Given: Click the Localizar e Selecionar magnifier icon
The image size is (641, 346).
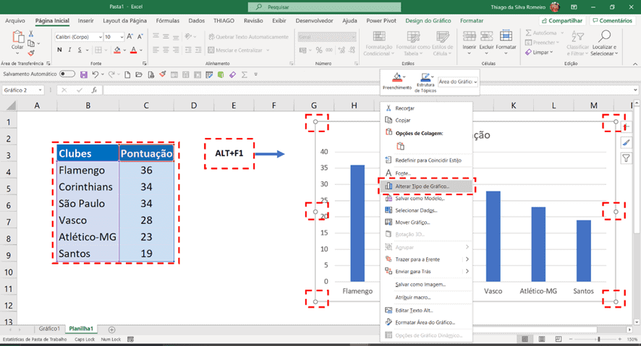Looking at the screenshot, I should pos(604,36).
